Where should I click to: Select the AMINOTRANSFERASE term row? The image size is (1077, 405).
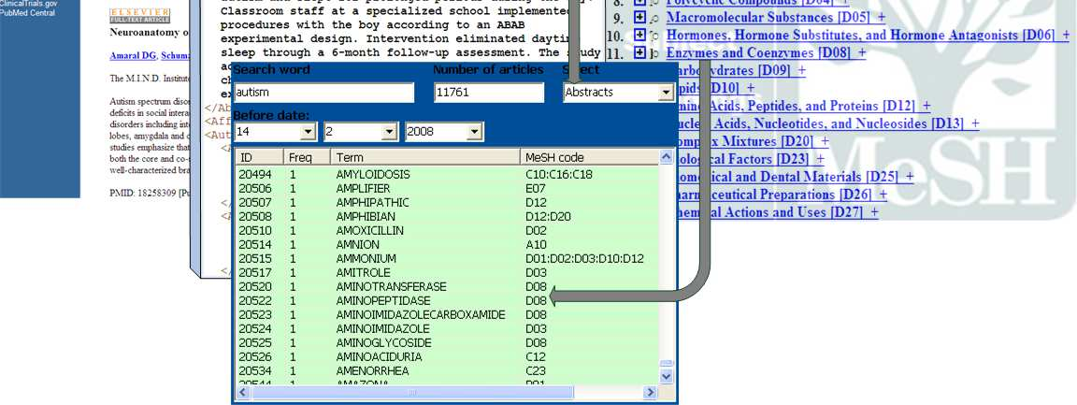pos(447,287)
